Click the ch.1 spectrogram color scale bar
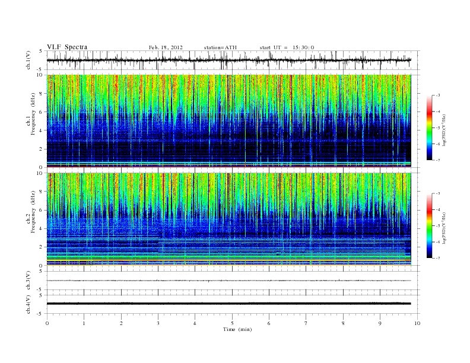Image resolution: width=470 pixels, height=363 pixels. 430,128
